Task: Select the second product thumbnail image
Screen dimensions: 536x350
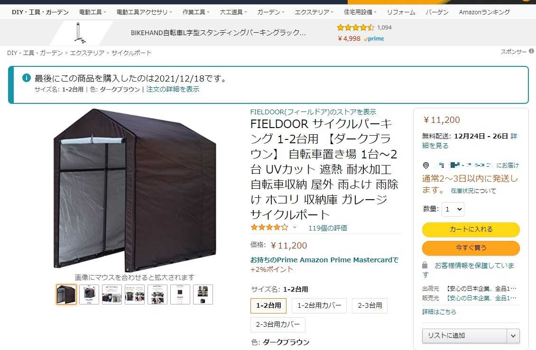Action: 89,295
